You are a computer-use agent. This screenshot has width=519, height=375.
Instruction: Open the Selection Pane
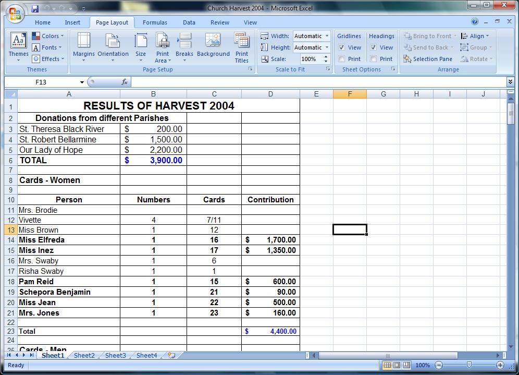(x=428, y=59)
